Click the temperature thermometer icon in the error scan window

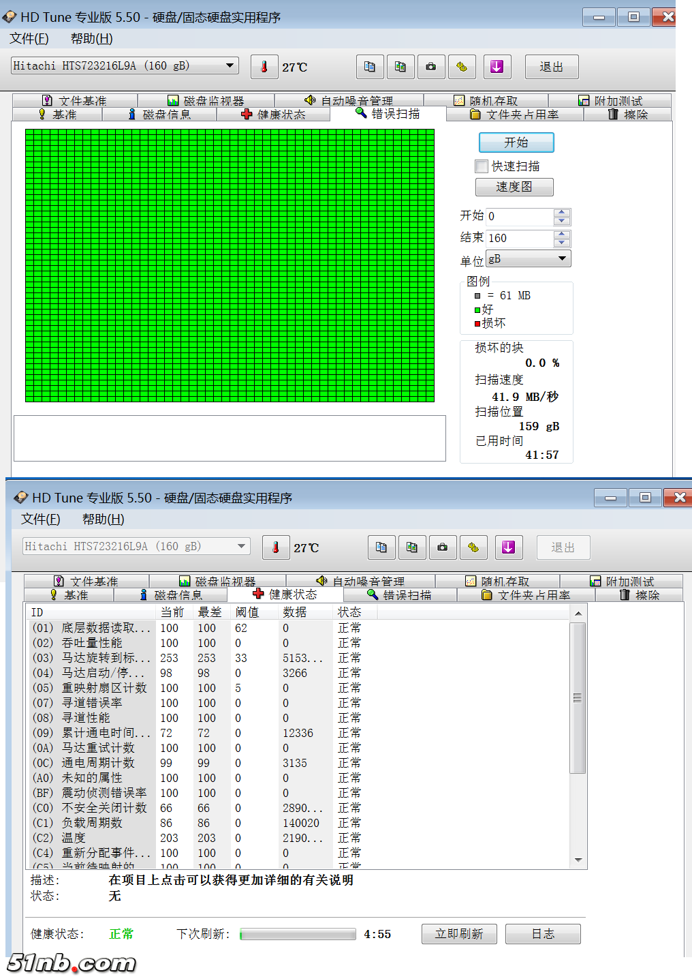pos(264,67)
